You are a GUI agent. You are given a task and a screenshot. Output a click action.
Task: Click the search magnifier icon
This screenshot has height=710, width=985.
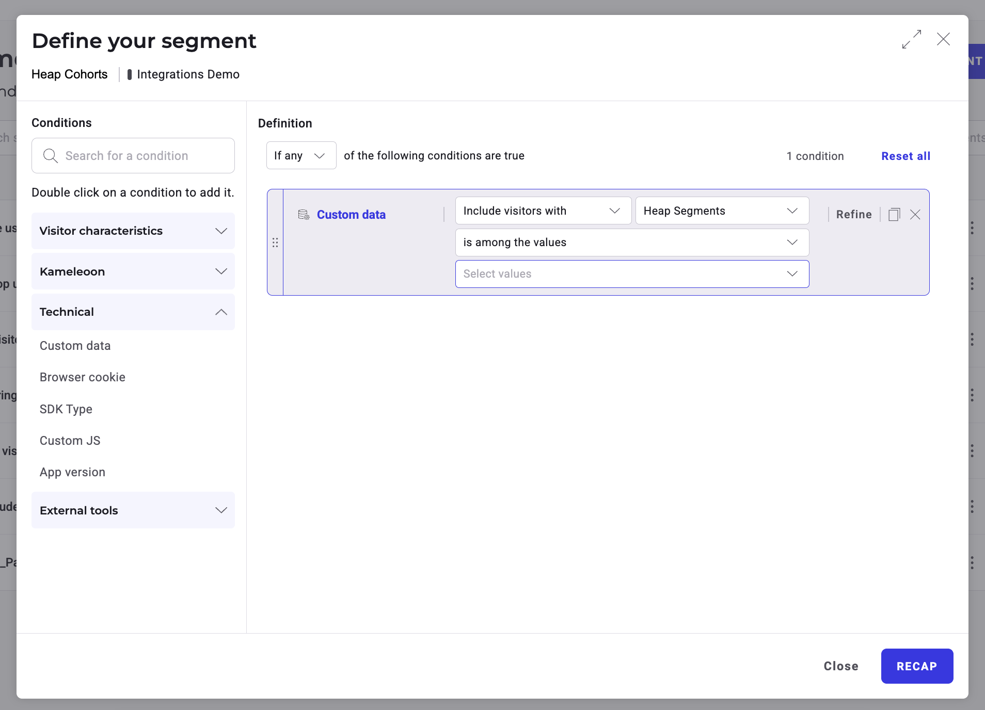pos(50,156)
